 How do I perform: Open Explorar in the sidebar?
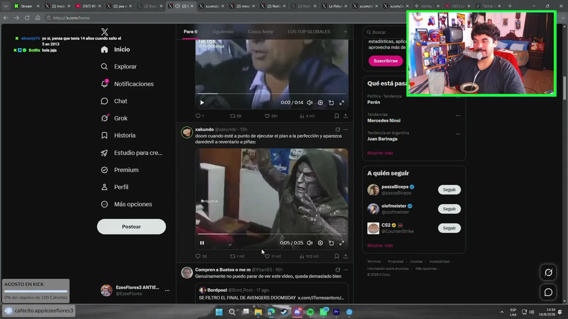(x=118, y=66)
